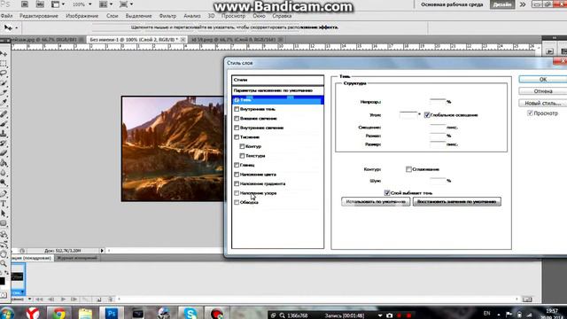Enable Тиснение checkbox
The image size is (567, 319).
click(x=237, y=137)
